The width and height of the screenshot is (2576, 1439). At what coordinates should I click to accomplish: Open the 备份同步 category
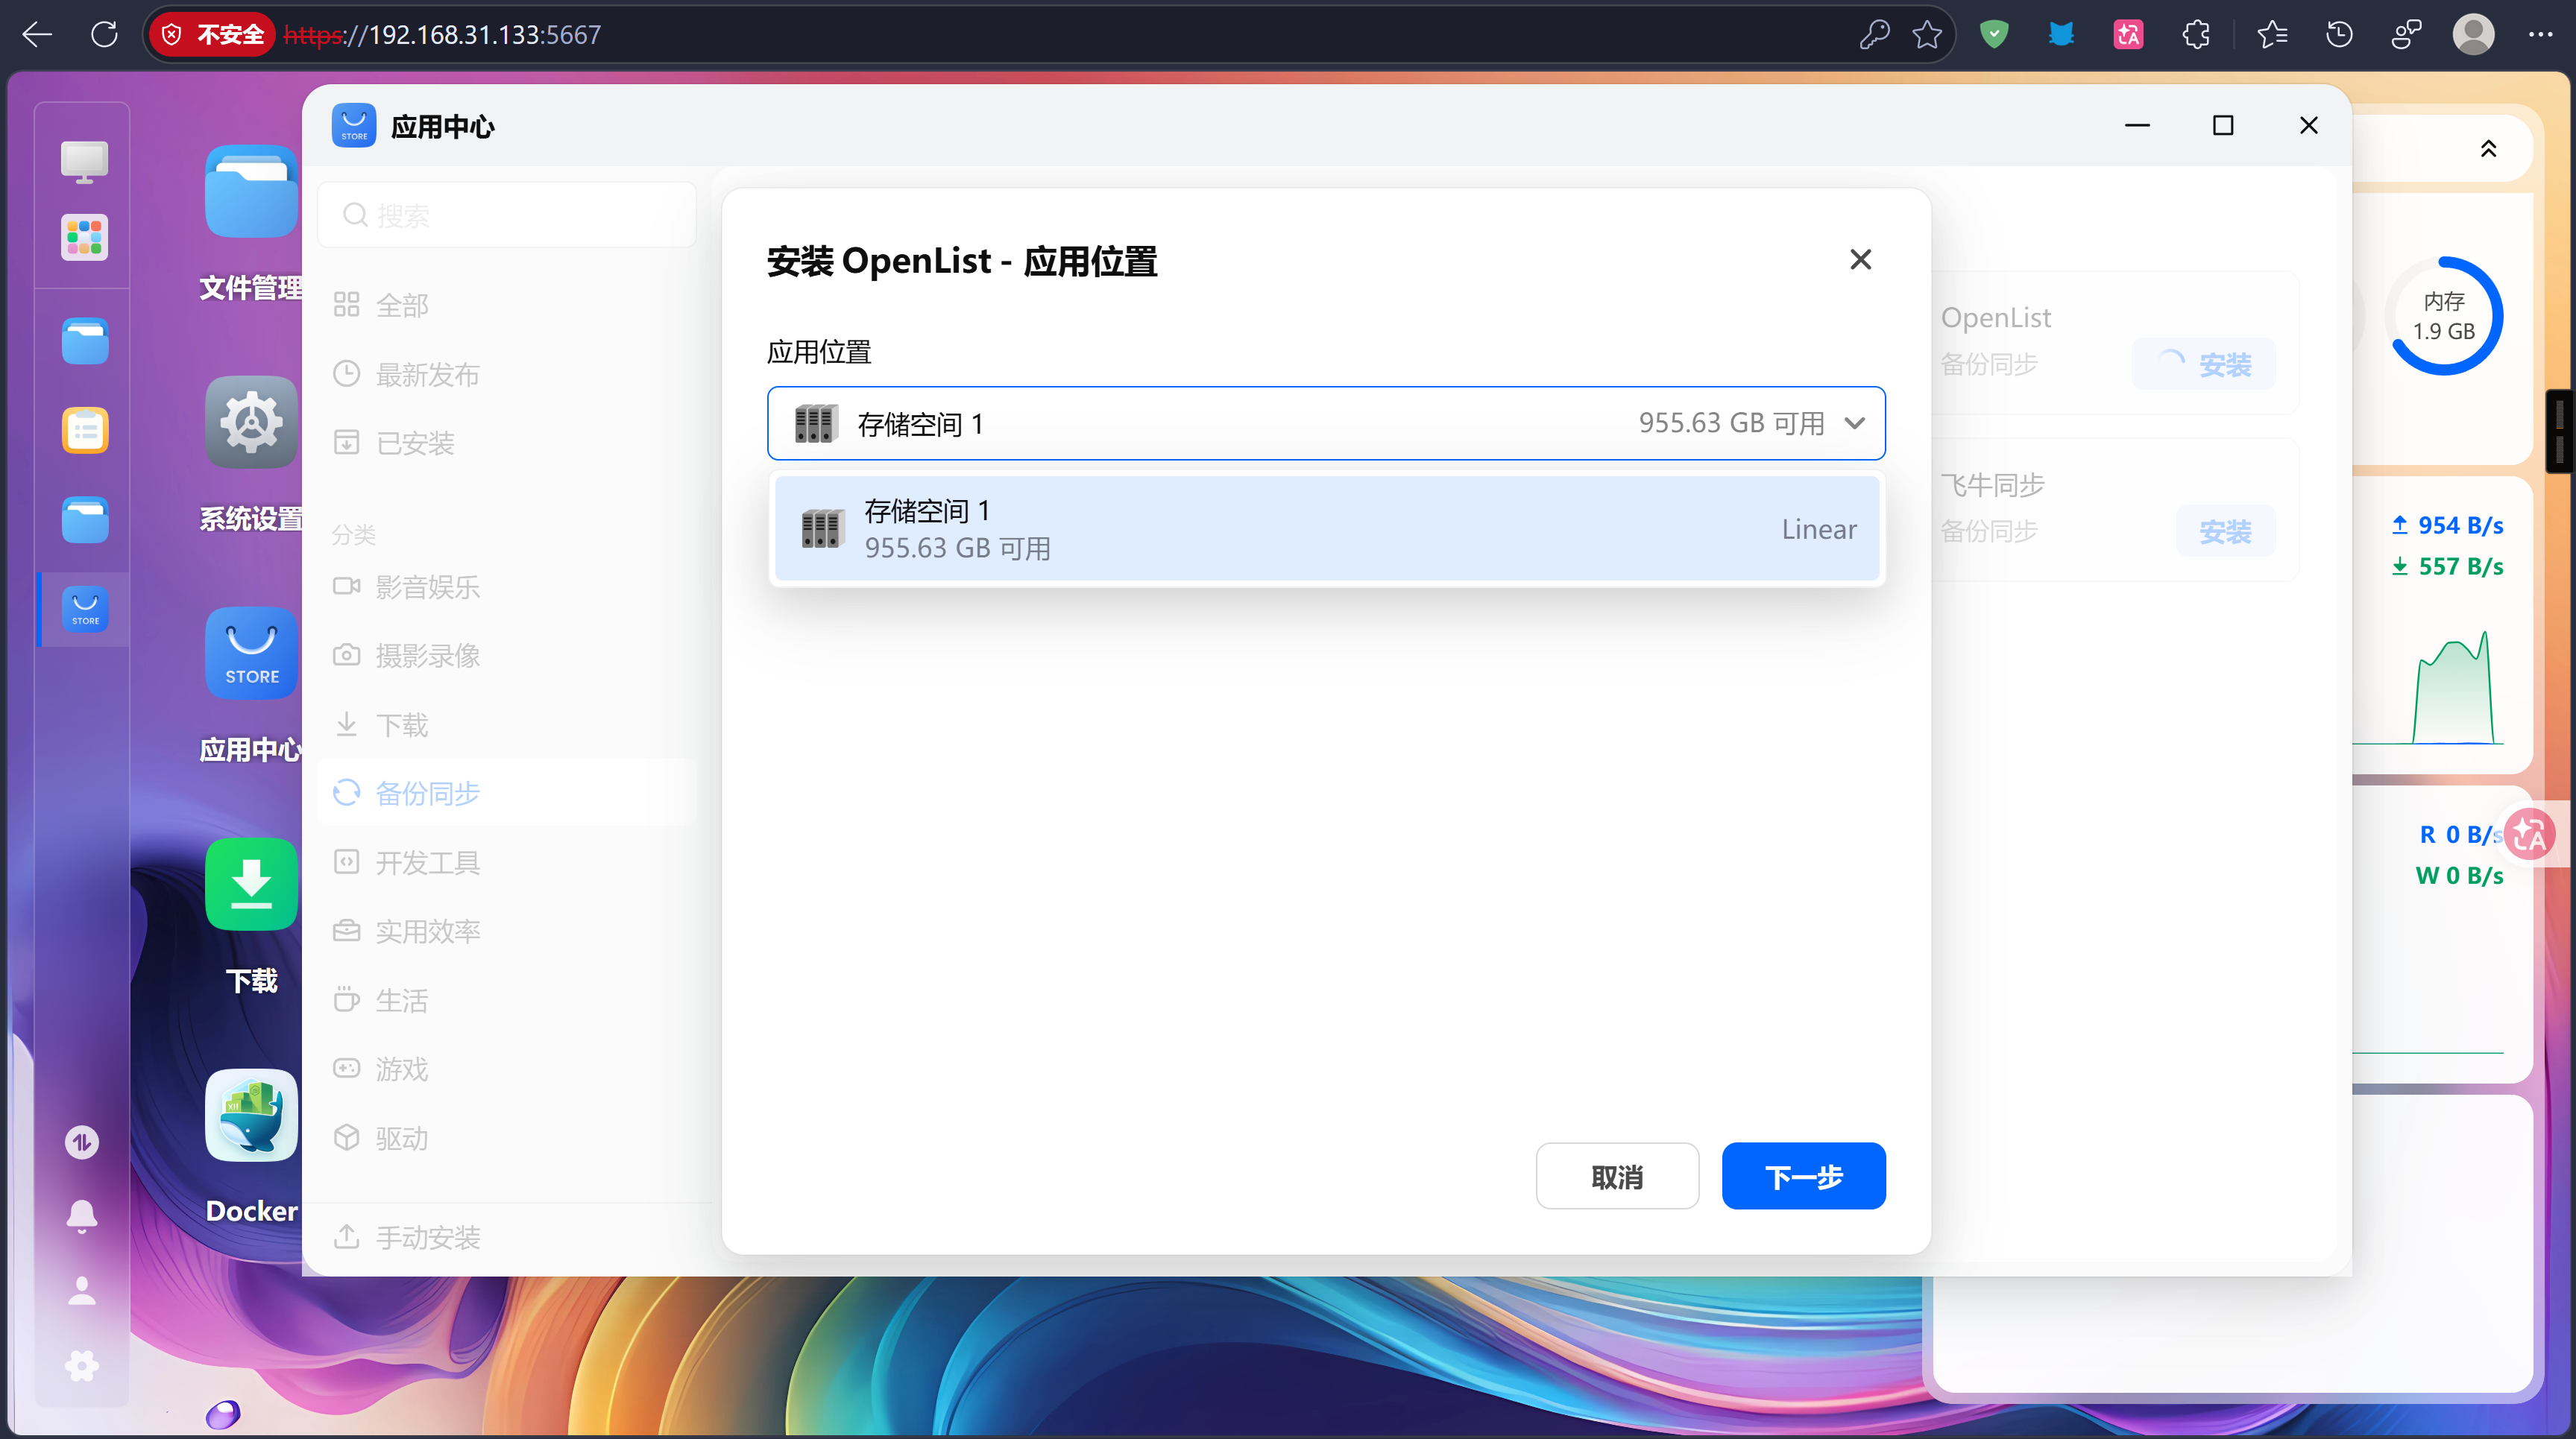[x=428, y=794]
